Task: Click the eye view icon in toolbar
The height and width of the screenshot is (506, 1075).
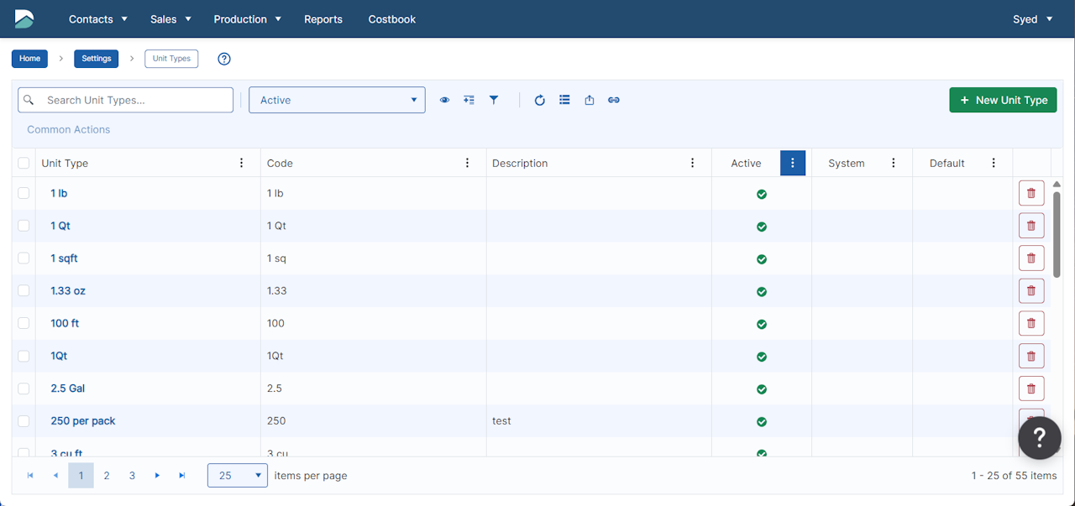Action: point(444,100)
